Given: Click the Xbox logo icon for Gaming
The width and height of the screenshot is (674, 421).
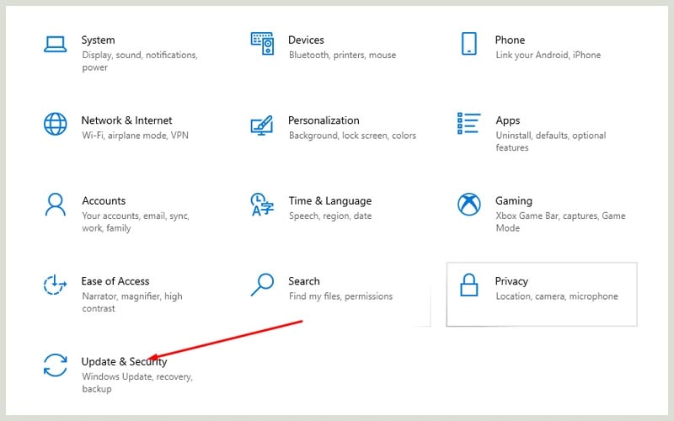Looking at the screenshot, I should [x=469, y=205].
